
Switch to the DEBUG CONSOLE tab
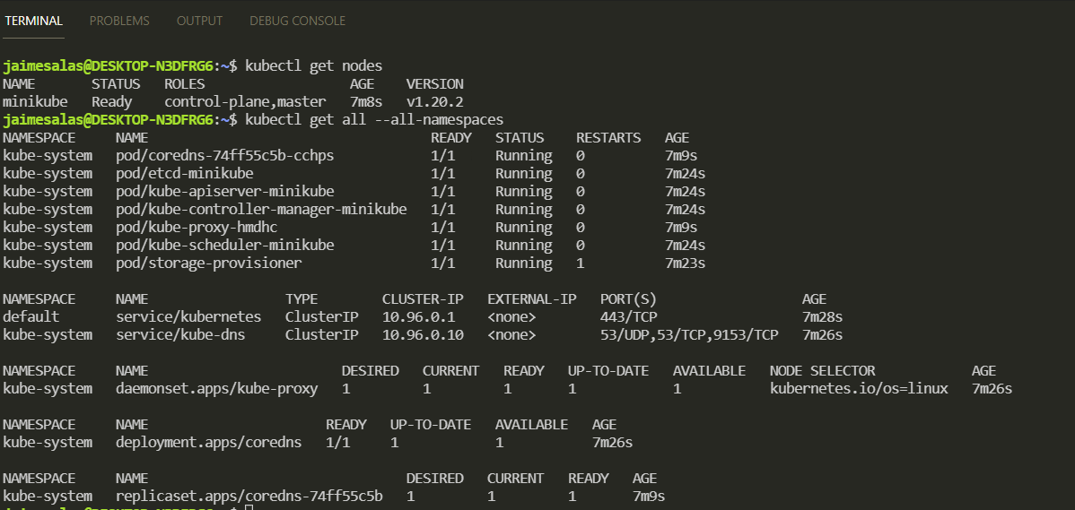298,21
